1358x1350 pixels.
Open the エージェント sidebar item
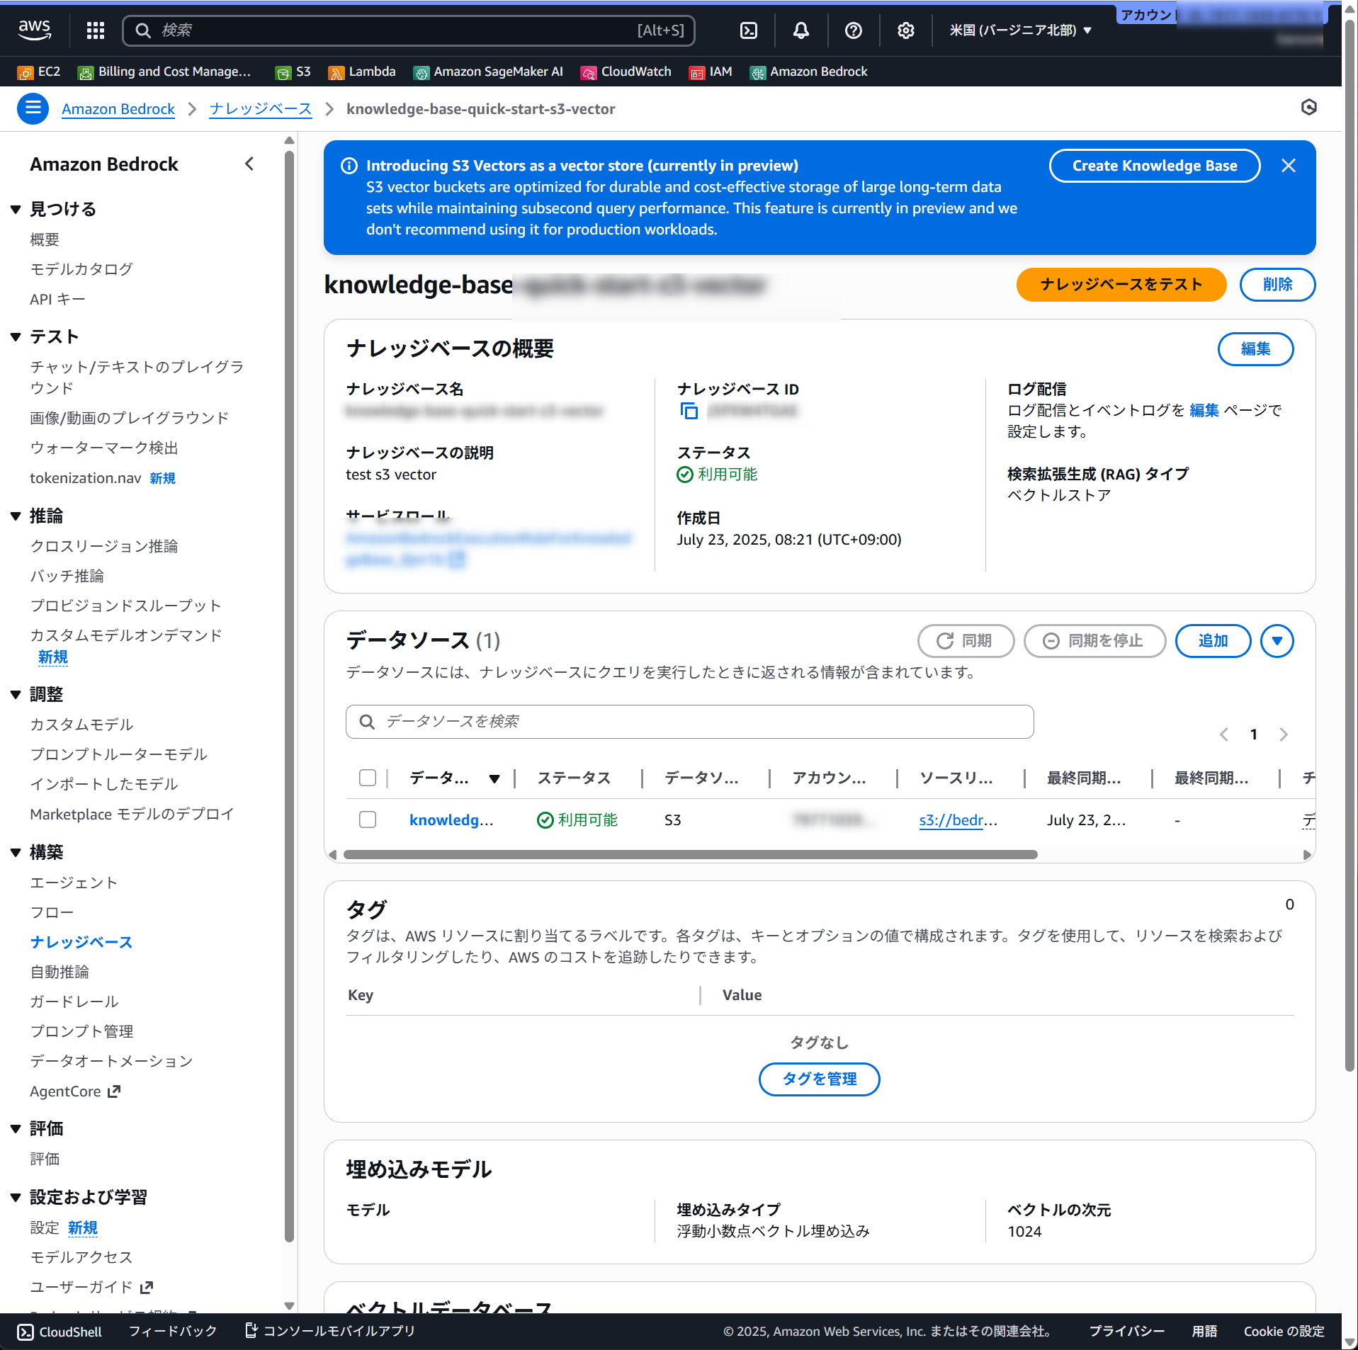click(x=74, y=883)
